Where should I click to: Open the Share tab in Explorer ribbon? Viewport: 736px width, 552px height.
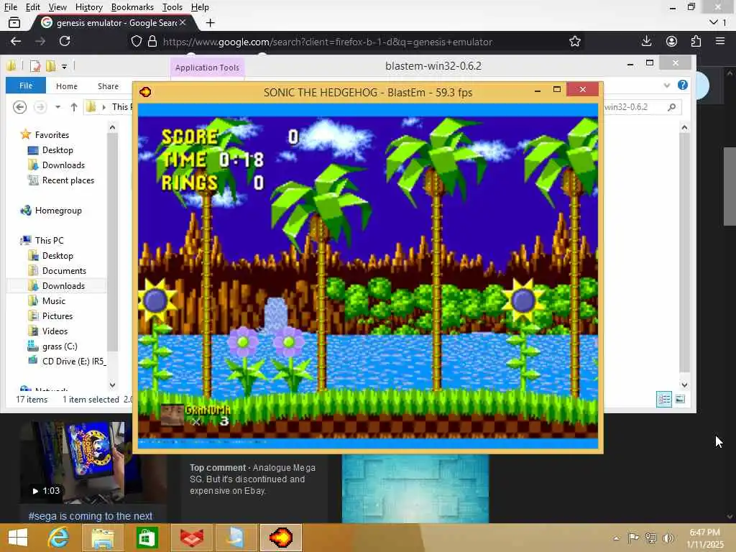[x=108, y=86]
